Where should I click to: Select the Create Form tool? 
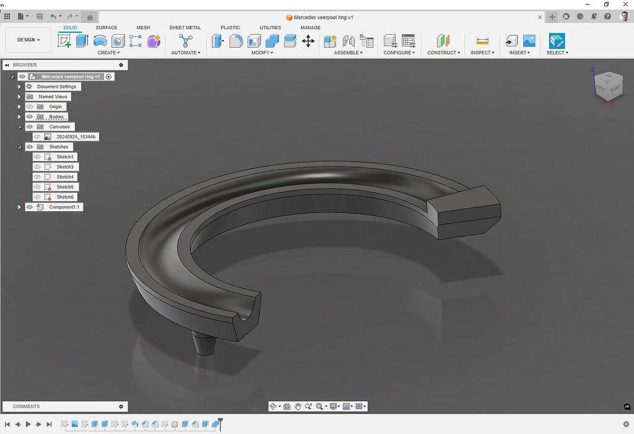click(154, 41)
